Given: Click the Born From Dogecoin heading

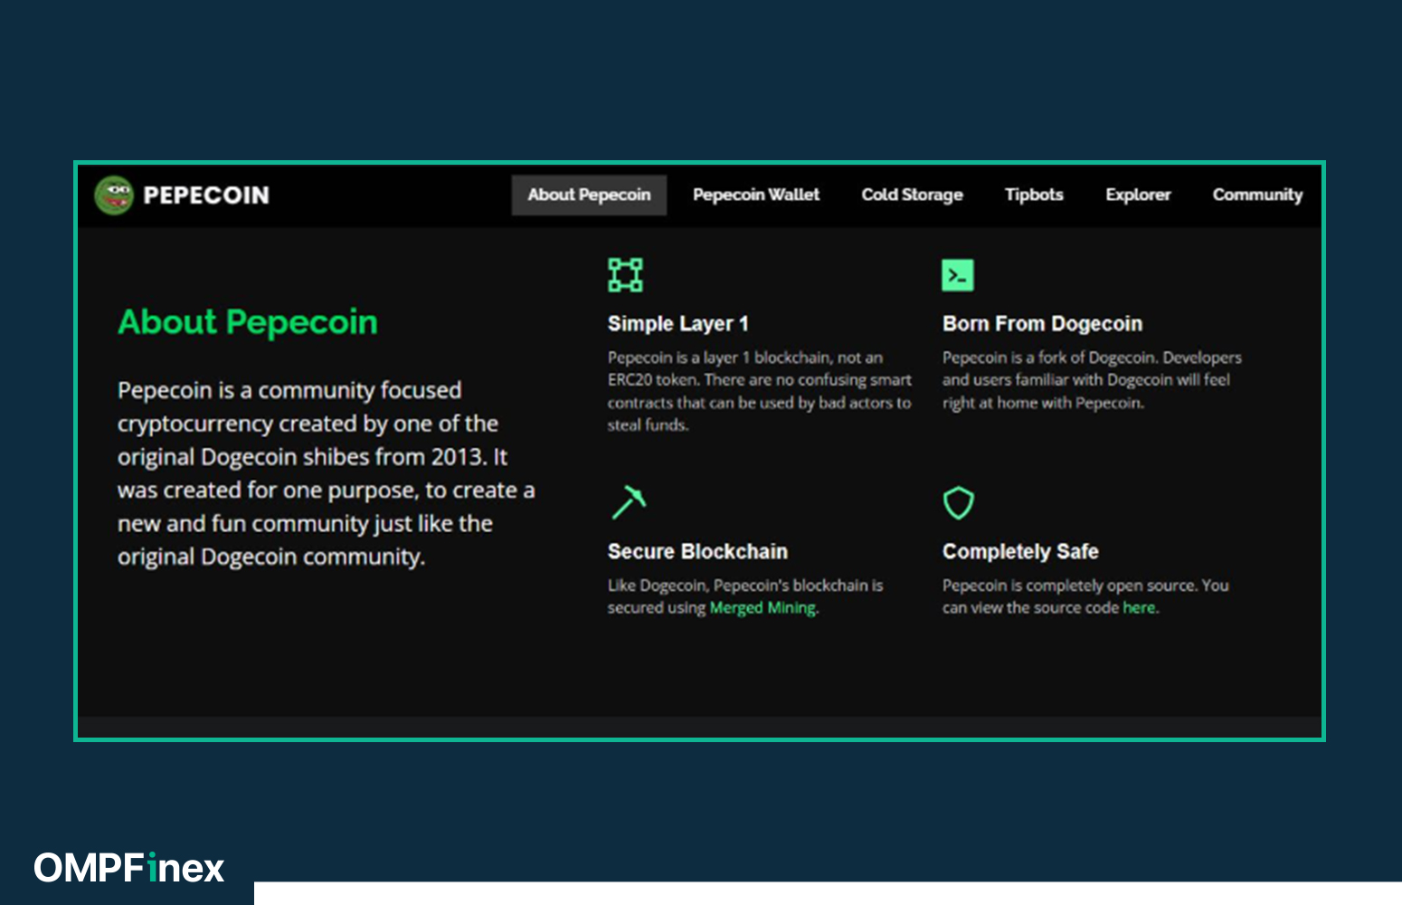Looking at the screenshot, I should 1042,324.
